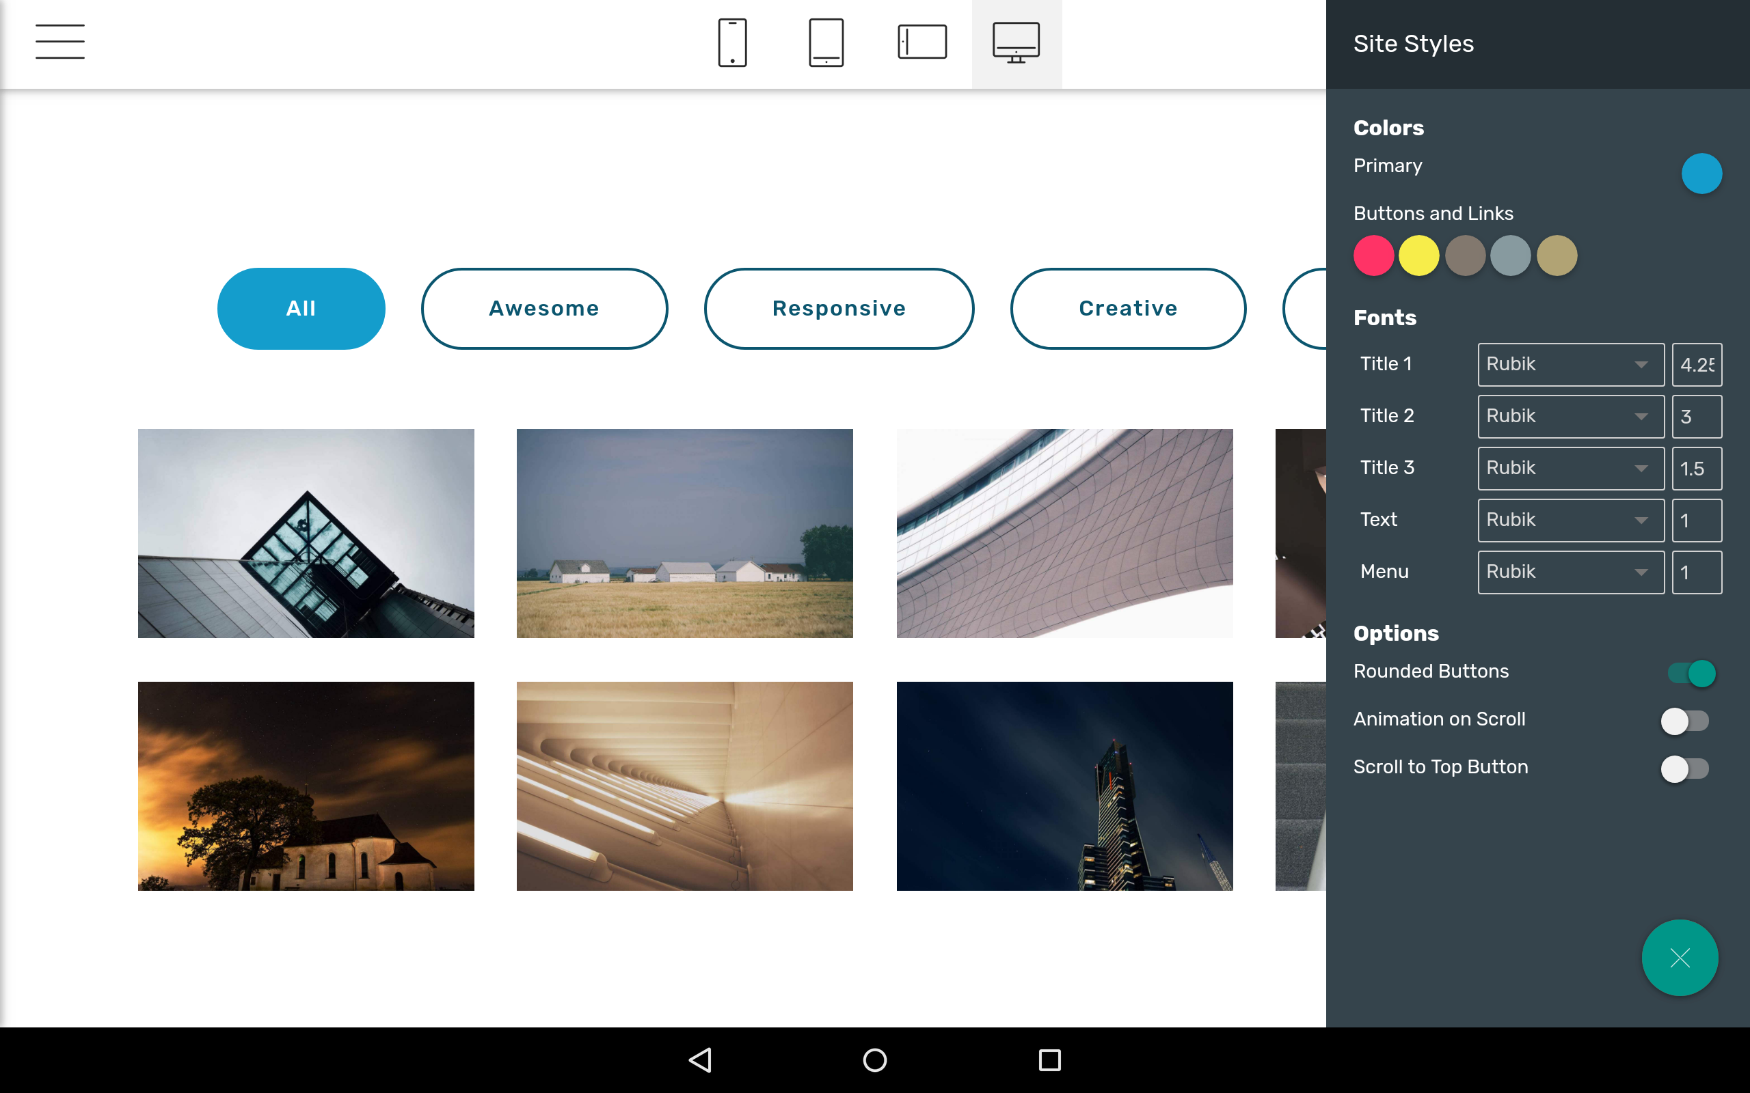Screen dimensions: 1750x1093
Task: Expand the Title 3 font dropdown
Action: tap(1571, 469)
